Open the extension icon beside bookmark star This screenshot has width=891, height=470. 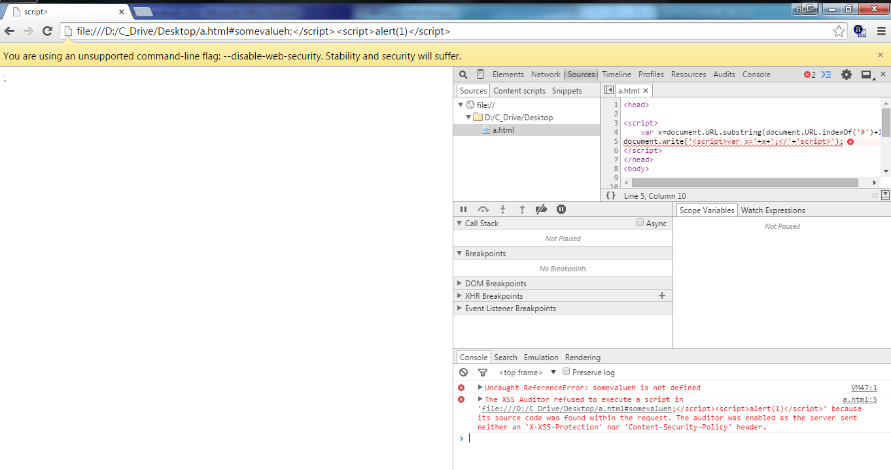[x=860, y=31]
